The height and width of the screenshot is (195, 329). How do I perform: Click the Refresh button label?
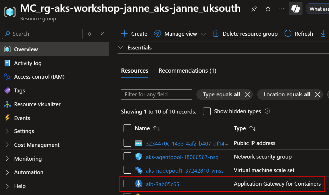tap(304, 34)
